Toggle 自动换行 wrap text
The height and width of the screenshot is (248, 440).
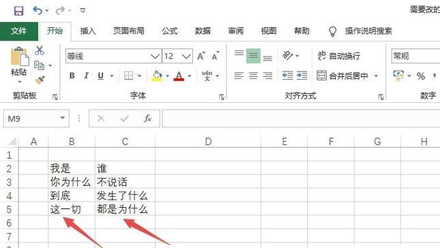(339, 56)
